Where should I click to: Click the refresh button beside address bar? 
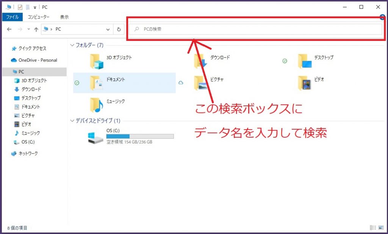(x=119, y=29)
